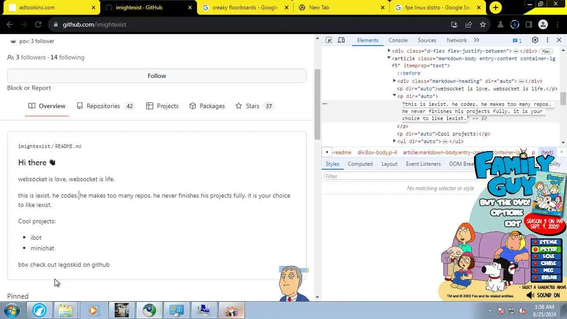567x319 pixels.
Task: Open the Stars 37 tab
Action: coord(255,106)
